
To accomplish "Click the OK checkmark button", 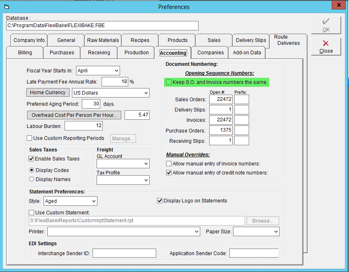I will (326, 25).
